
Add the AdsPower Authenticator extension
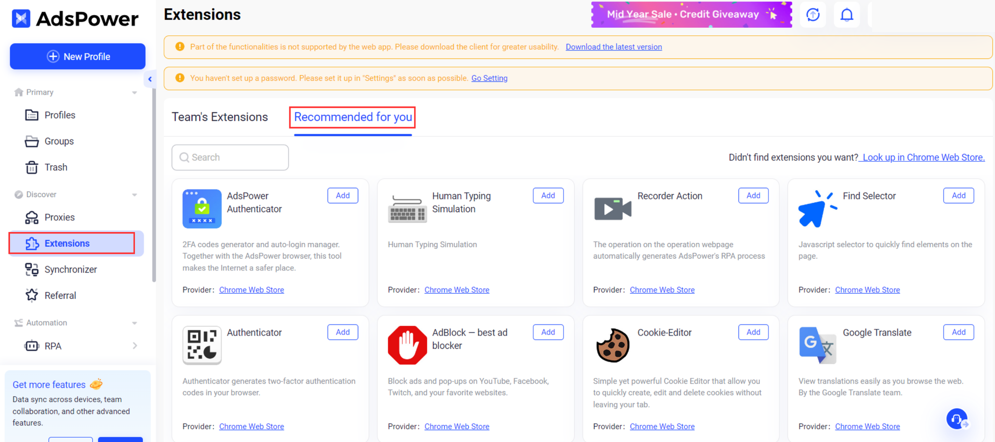[x=343, y=195]
